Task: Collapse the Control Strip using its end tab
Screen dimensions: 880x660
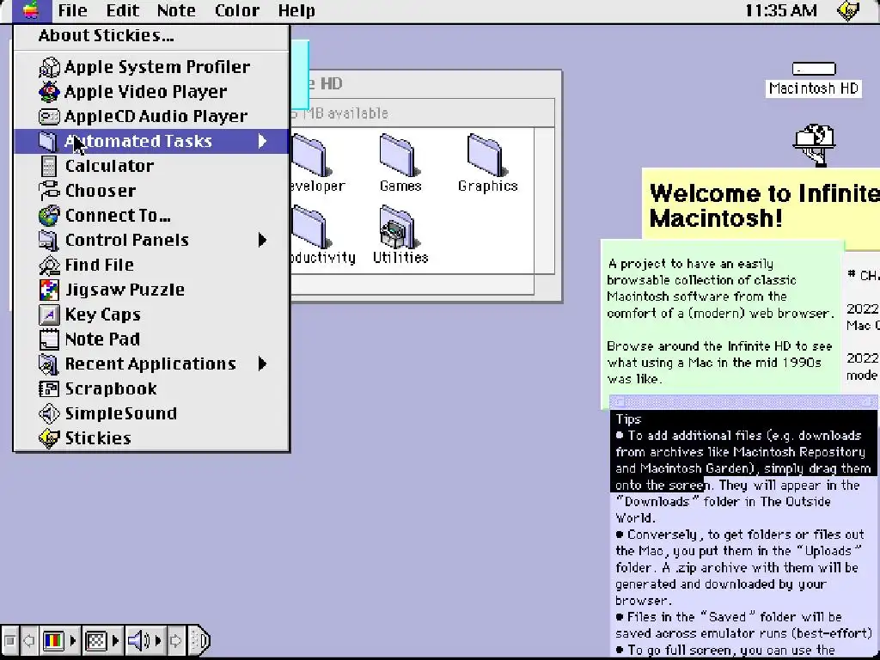Action: [x=200, y=640]
